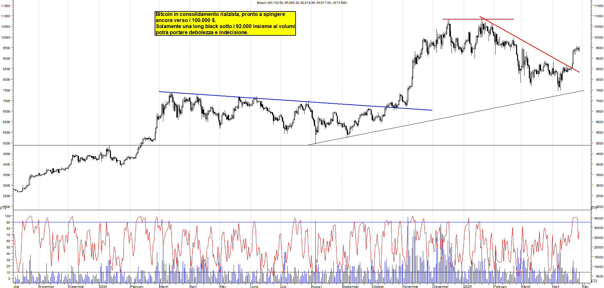Click '11000' on the right price axis
Viewport: 604px width, 288px height.
point(599,16)
